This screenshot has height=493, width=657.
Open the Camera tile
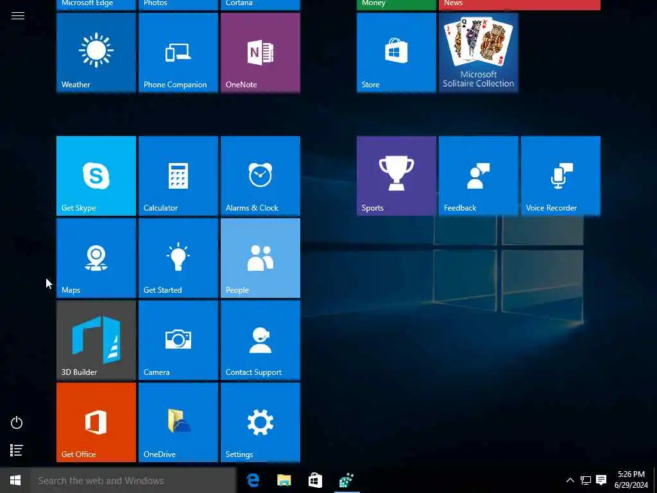pos(178,340)
